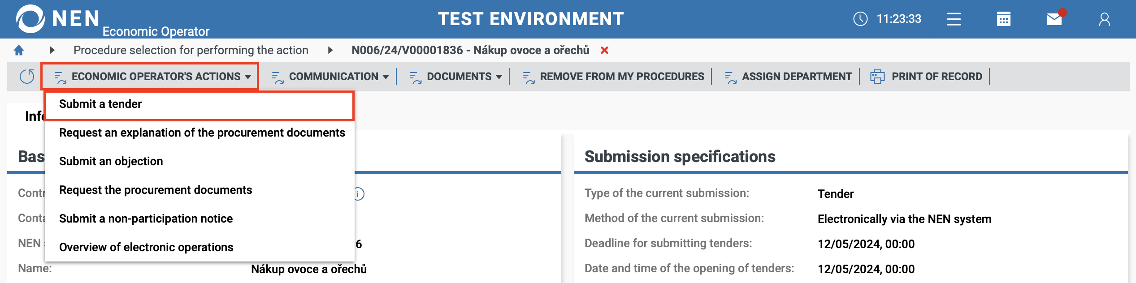The height and width of the screenshot is (283, 1136).
Task: Open the calendar icon in header
Action: 1003,19
